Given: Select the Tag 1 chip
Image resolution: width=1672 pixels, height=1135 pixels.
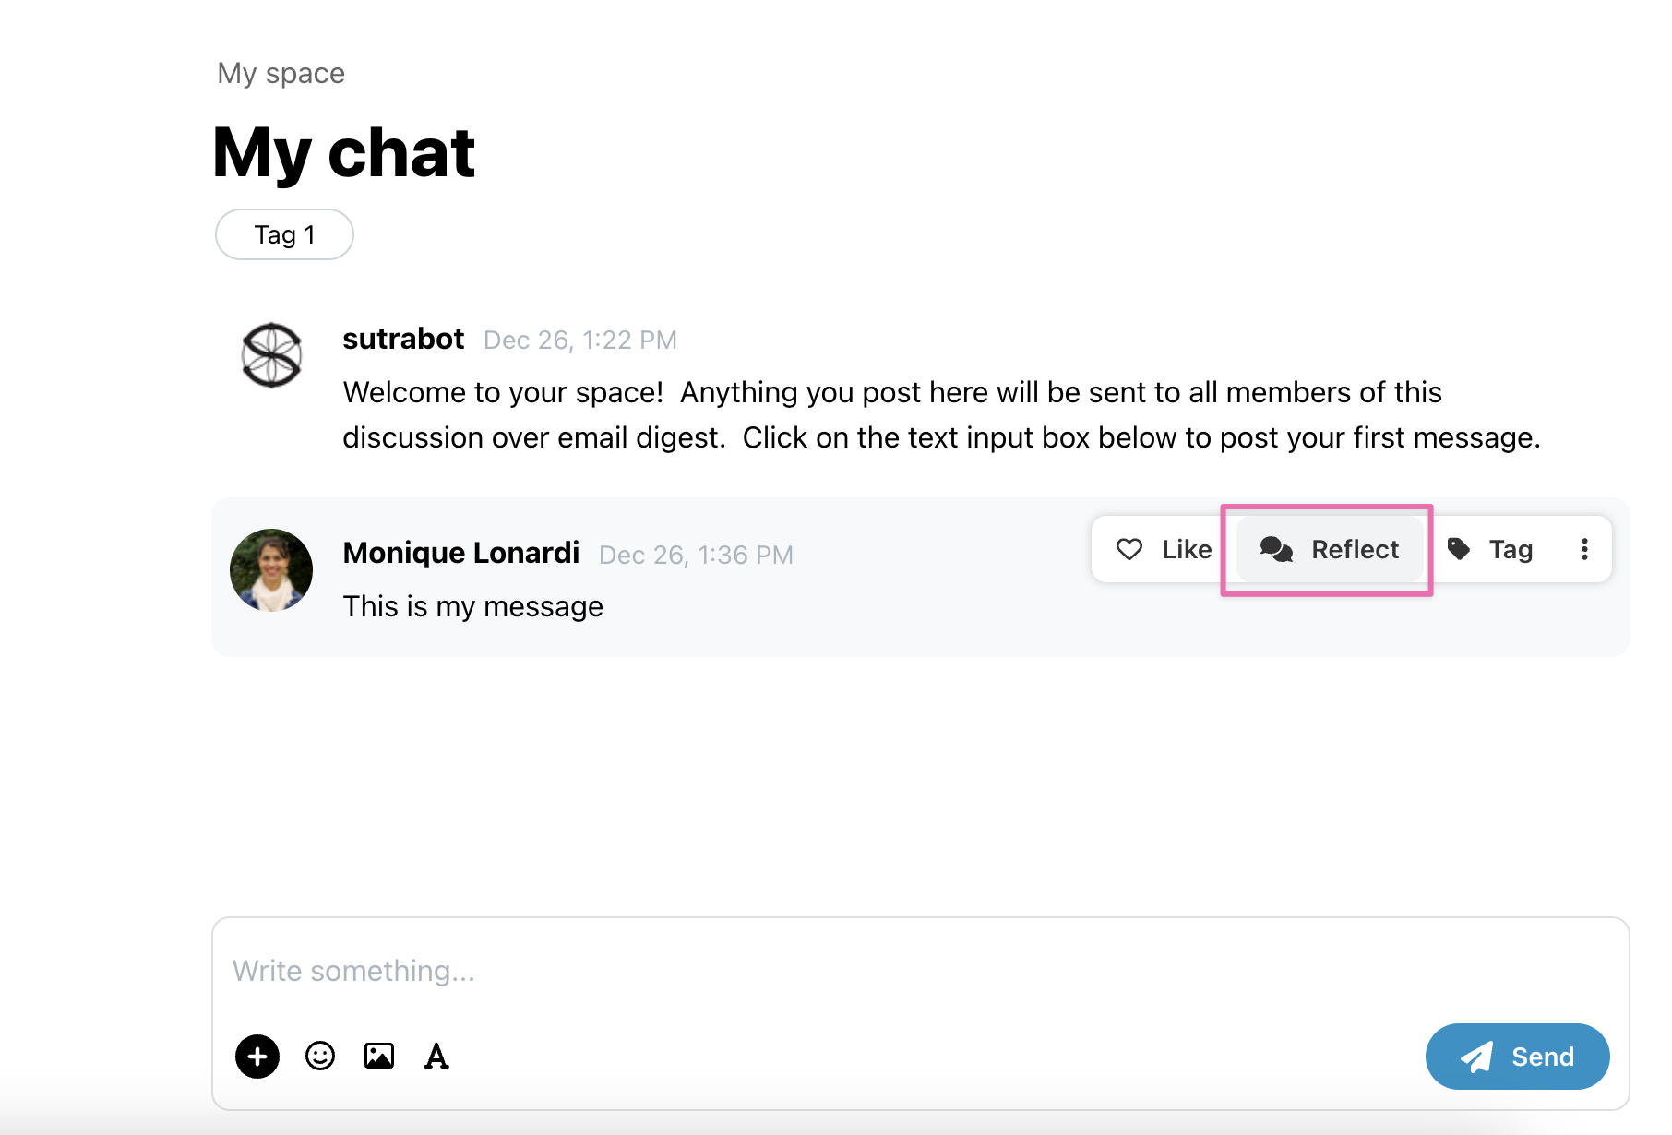Looking at the screenshot, I should tap(284, 234).
